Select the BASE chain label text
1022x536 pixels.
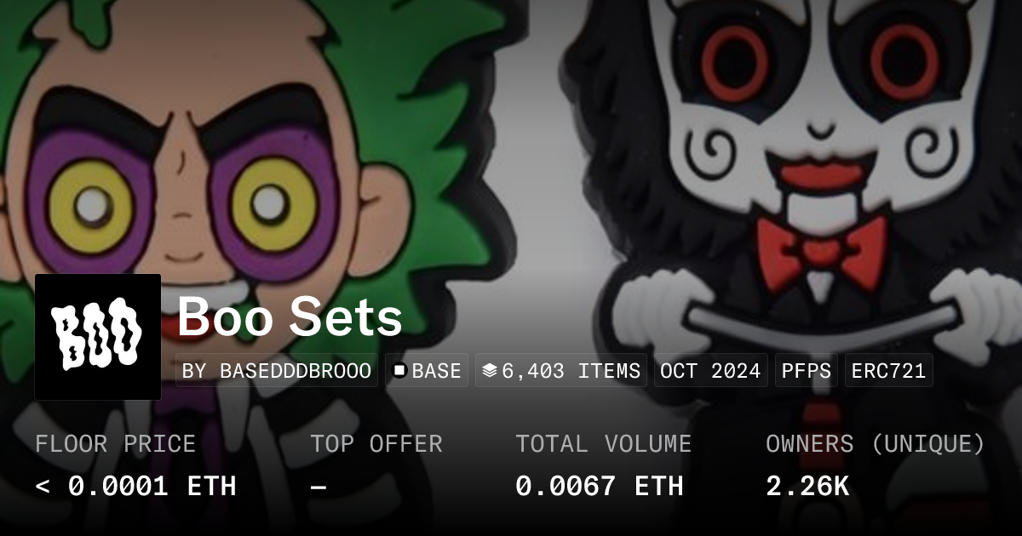point(437,371)
